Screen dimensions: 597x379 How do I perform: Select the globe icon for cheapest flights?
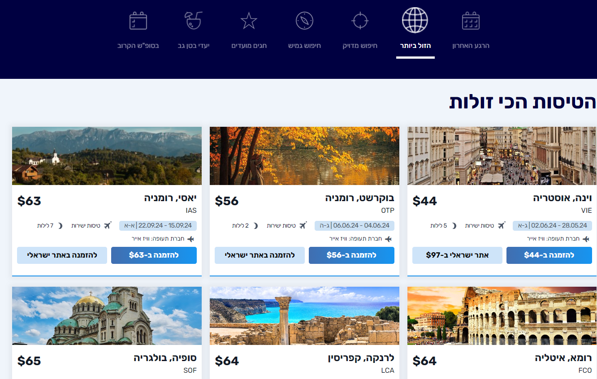click(x=415, y=20)
